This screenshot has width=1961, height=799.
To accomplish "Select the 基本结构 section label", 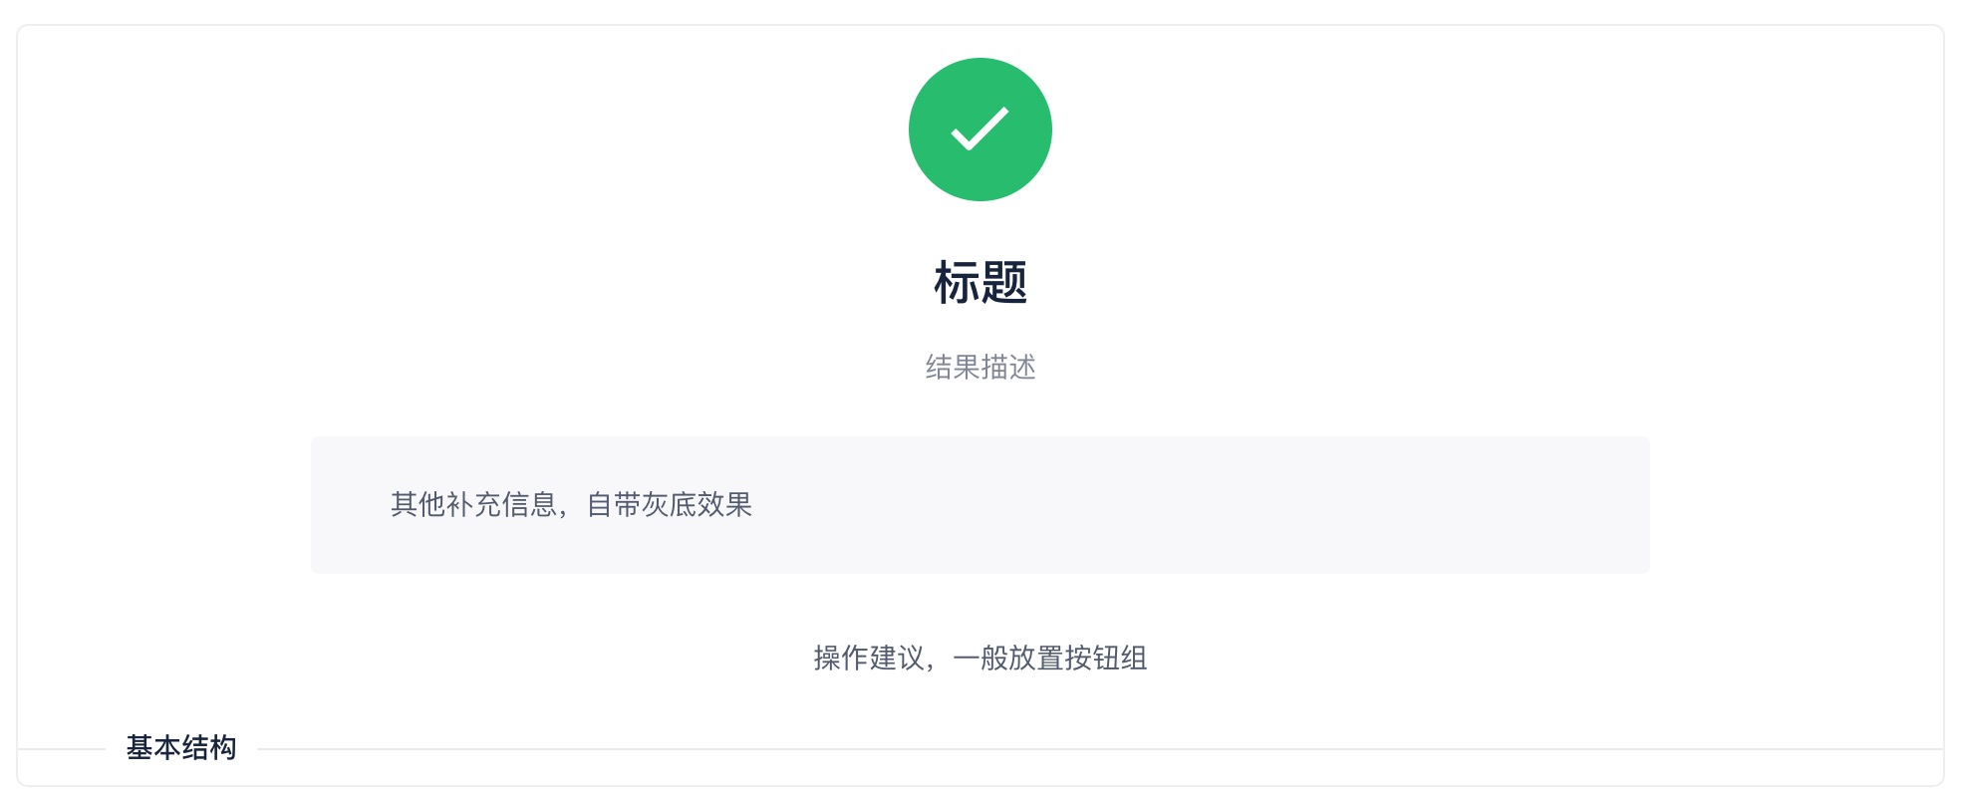I will 181,748.
